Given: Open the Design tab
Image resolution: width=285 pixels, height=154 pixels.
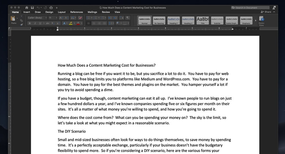Looking at the screenshot, I should (49, 12).
